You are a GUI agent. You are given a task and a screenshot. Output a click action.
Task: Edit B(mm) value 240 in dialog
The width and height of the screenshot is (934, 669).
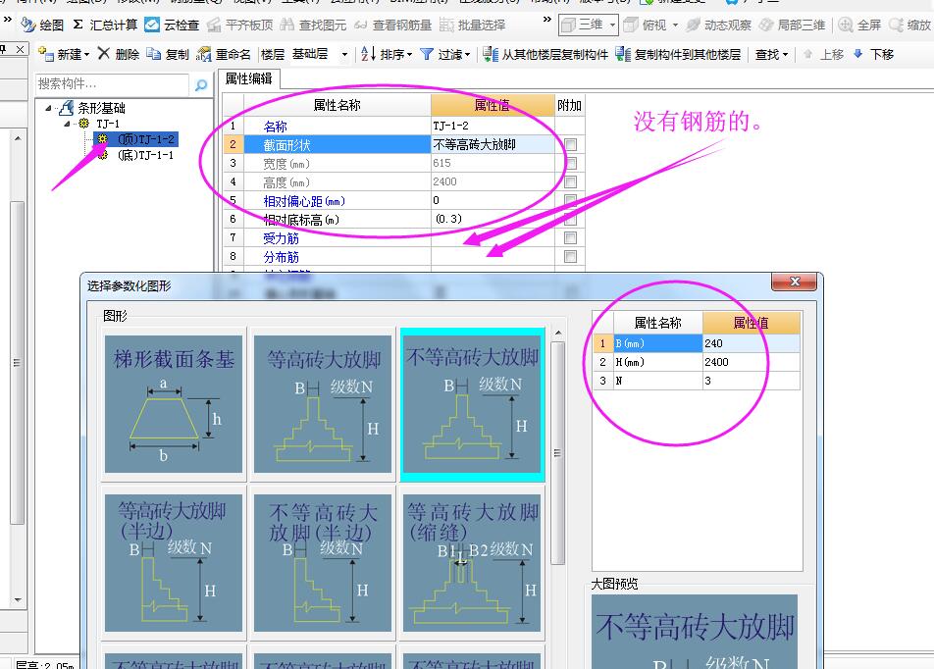pos(751,343)
